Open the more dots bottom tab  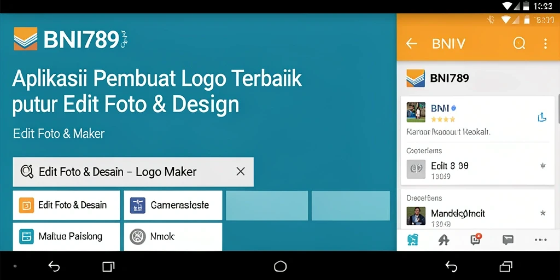(541, 240)
